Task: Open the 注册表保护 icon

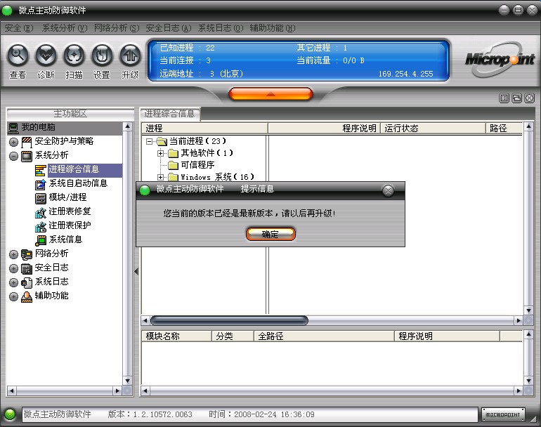Action: point(40,227)
